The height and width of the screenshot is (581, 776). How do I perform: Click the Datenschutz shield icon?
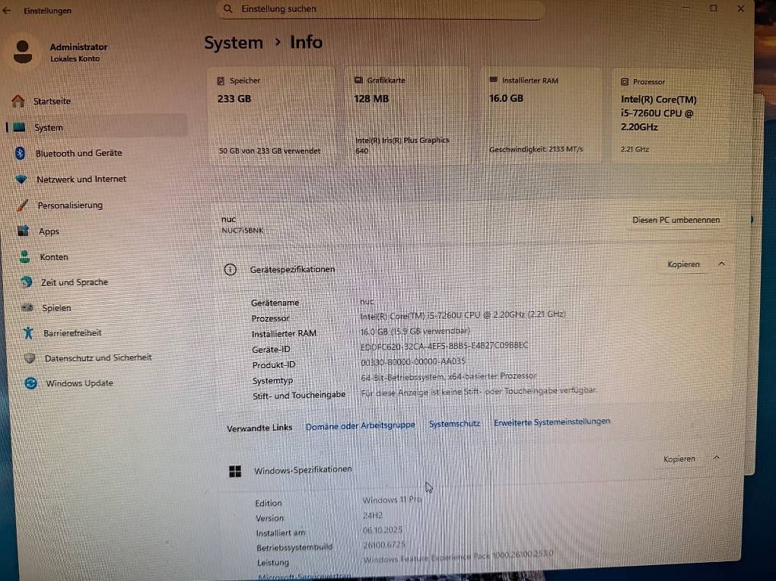tap(30, 358)
